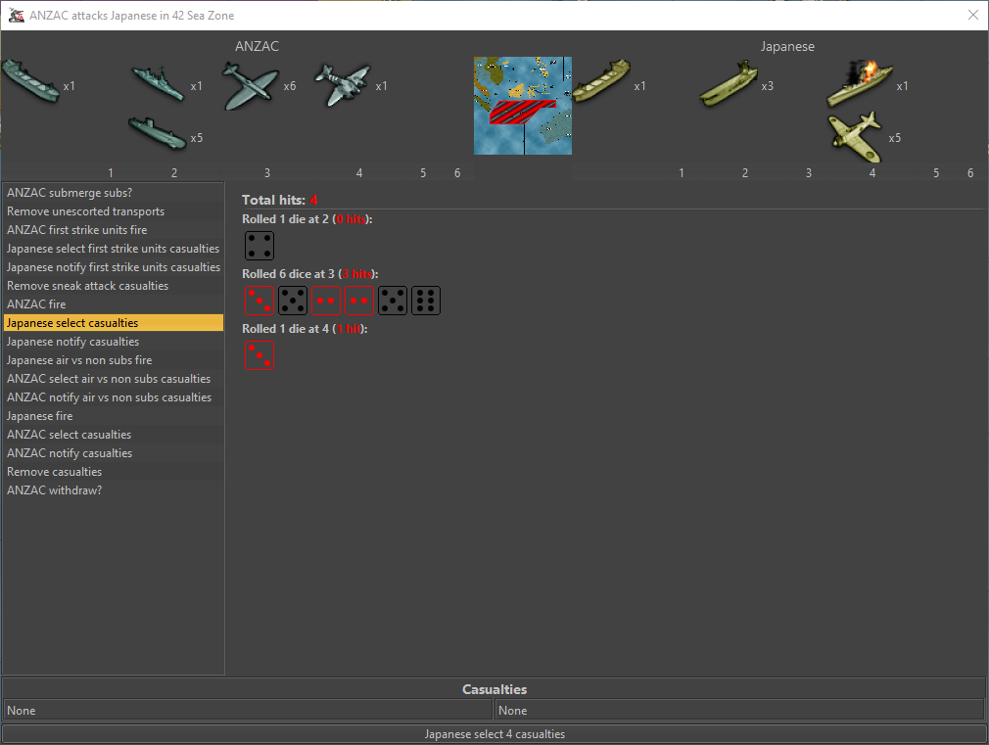Click the ANZAC submarine unit icon
989x745 pixels.
[x=157, y=132]
